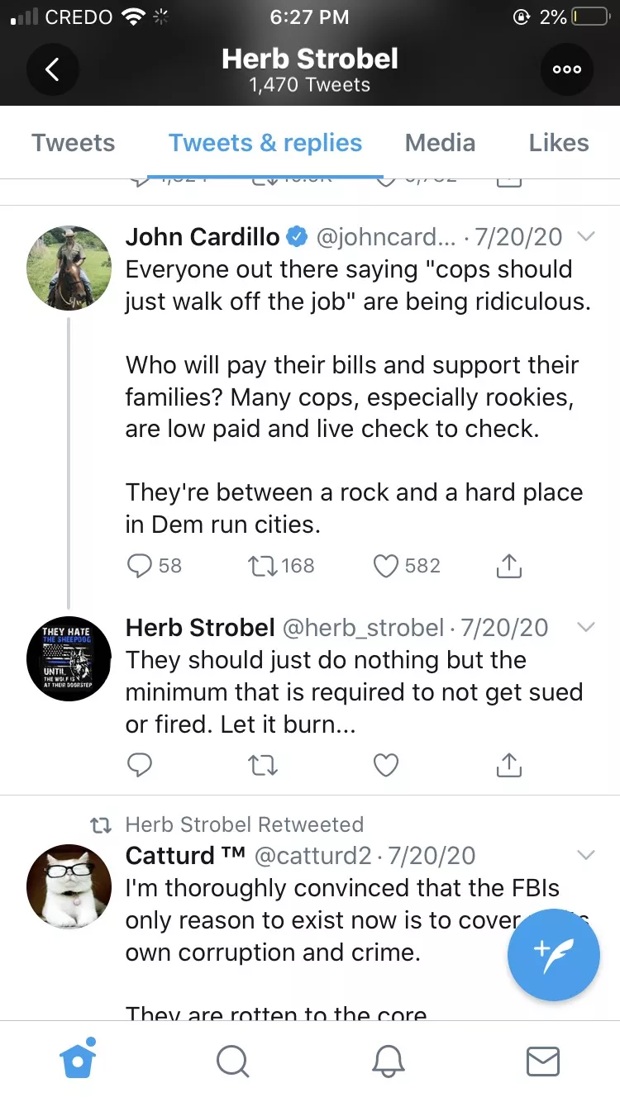Switch to the Media tab
The image size is (620, 1102).
coord(440,143)
